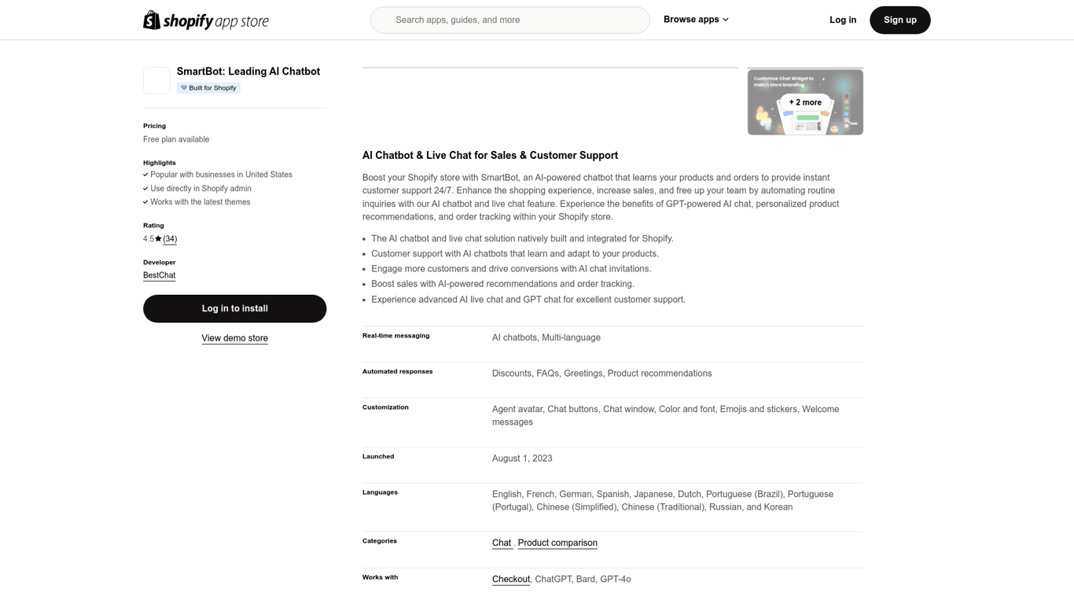Open the Log in link in header
Viewport: 1074px width, 604px height.
843,20
